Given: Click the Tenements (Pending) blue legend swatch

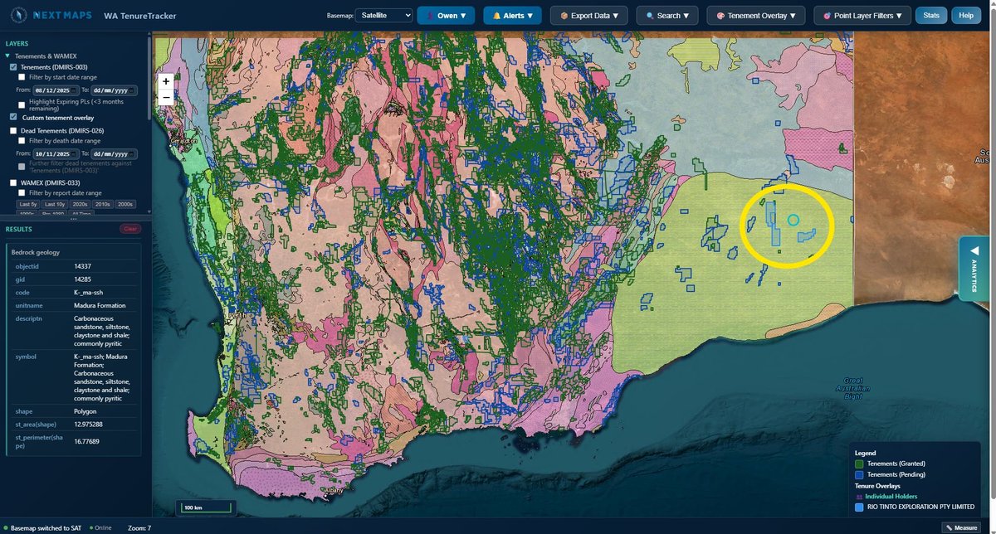Looking at the screenshot, I should coord(860,475).
